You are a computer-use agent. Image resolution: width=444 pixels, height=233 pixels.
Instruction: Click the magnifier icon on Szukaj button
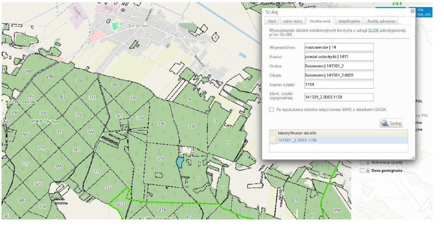[x=384, y=124]
